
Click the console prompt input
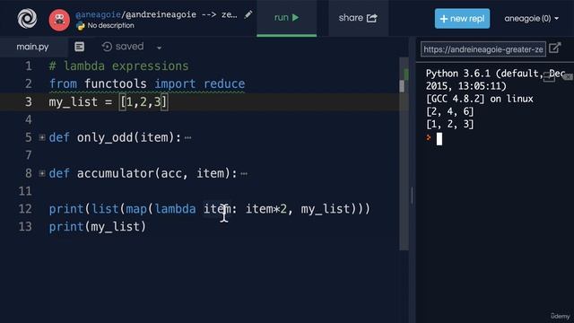click(439, 139)
